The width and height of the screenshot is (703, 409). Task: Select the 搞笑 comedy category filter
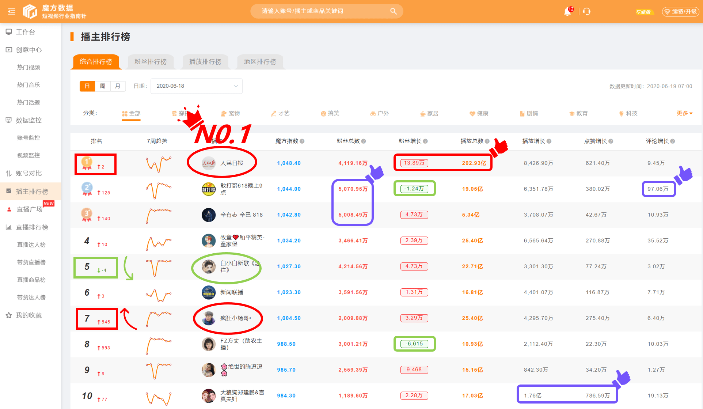click(330, 113)
